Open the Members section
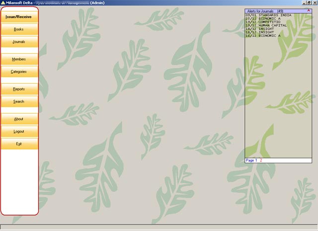Viewport: 318px width, 231px height. 19,59
